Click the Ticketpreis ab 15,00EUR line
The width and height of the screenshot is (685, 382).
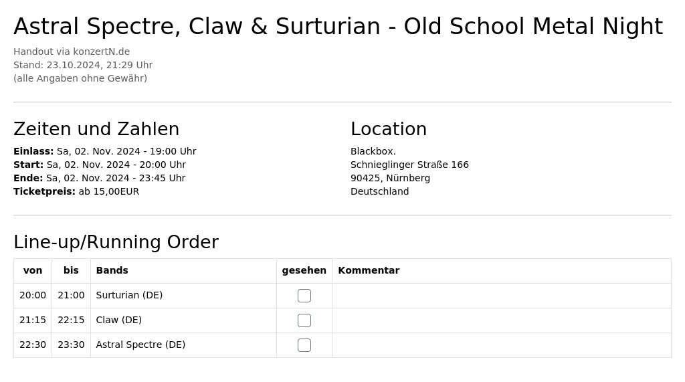click(76, 191)
